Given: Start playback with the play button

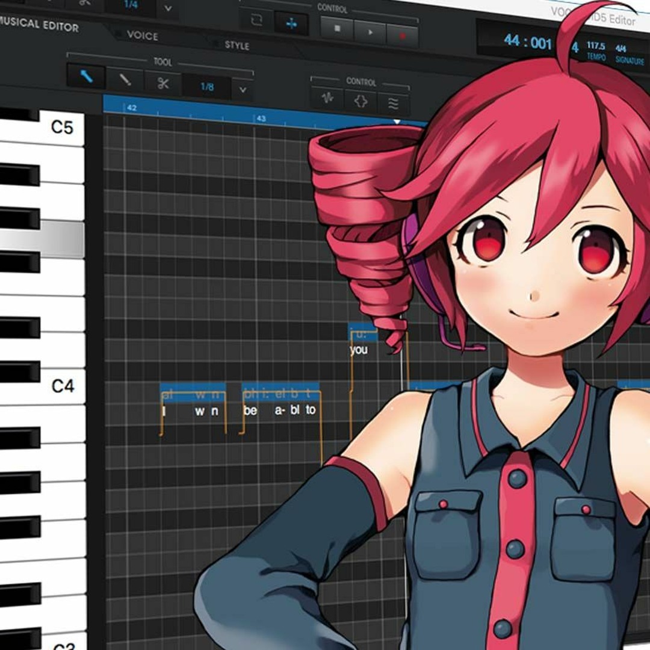Looking at the screenshot, I should (x=370, y=31).
